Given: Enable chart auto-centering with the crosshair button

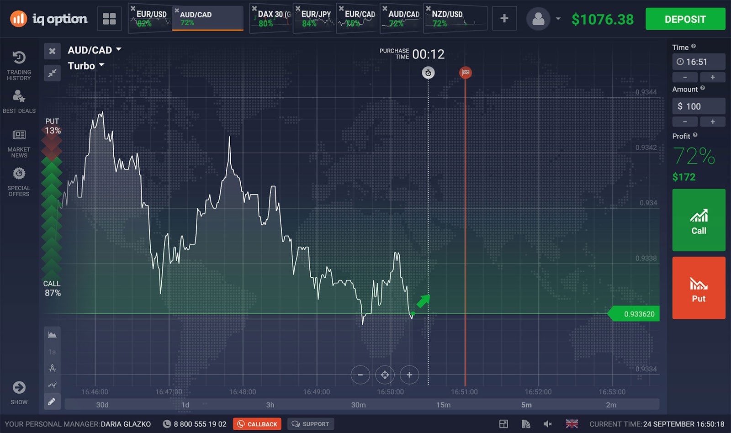Looking at the screenshot, I should point(385,375).
